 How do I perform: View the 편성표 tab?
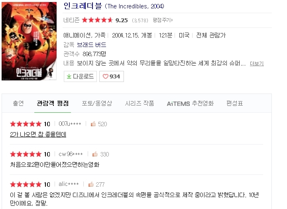pos(235,104)
